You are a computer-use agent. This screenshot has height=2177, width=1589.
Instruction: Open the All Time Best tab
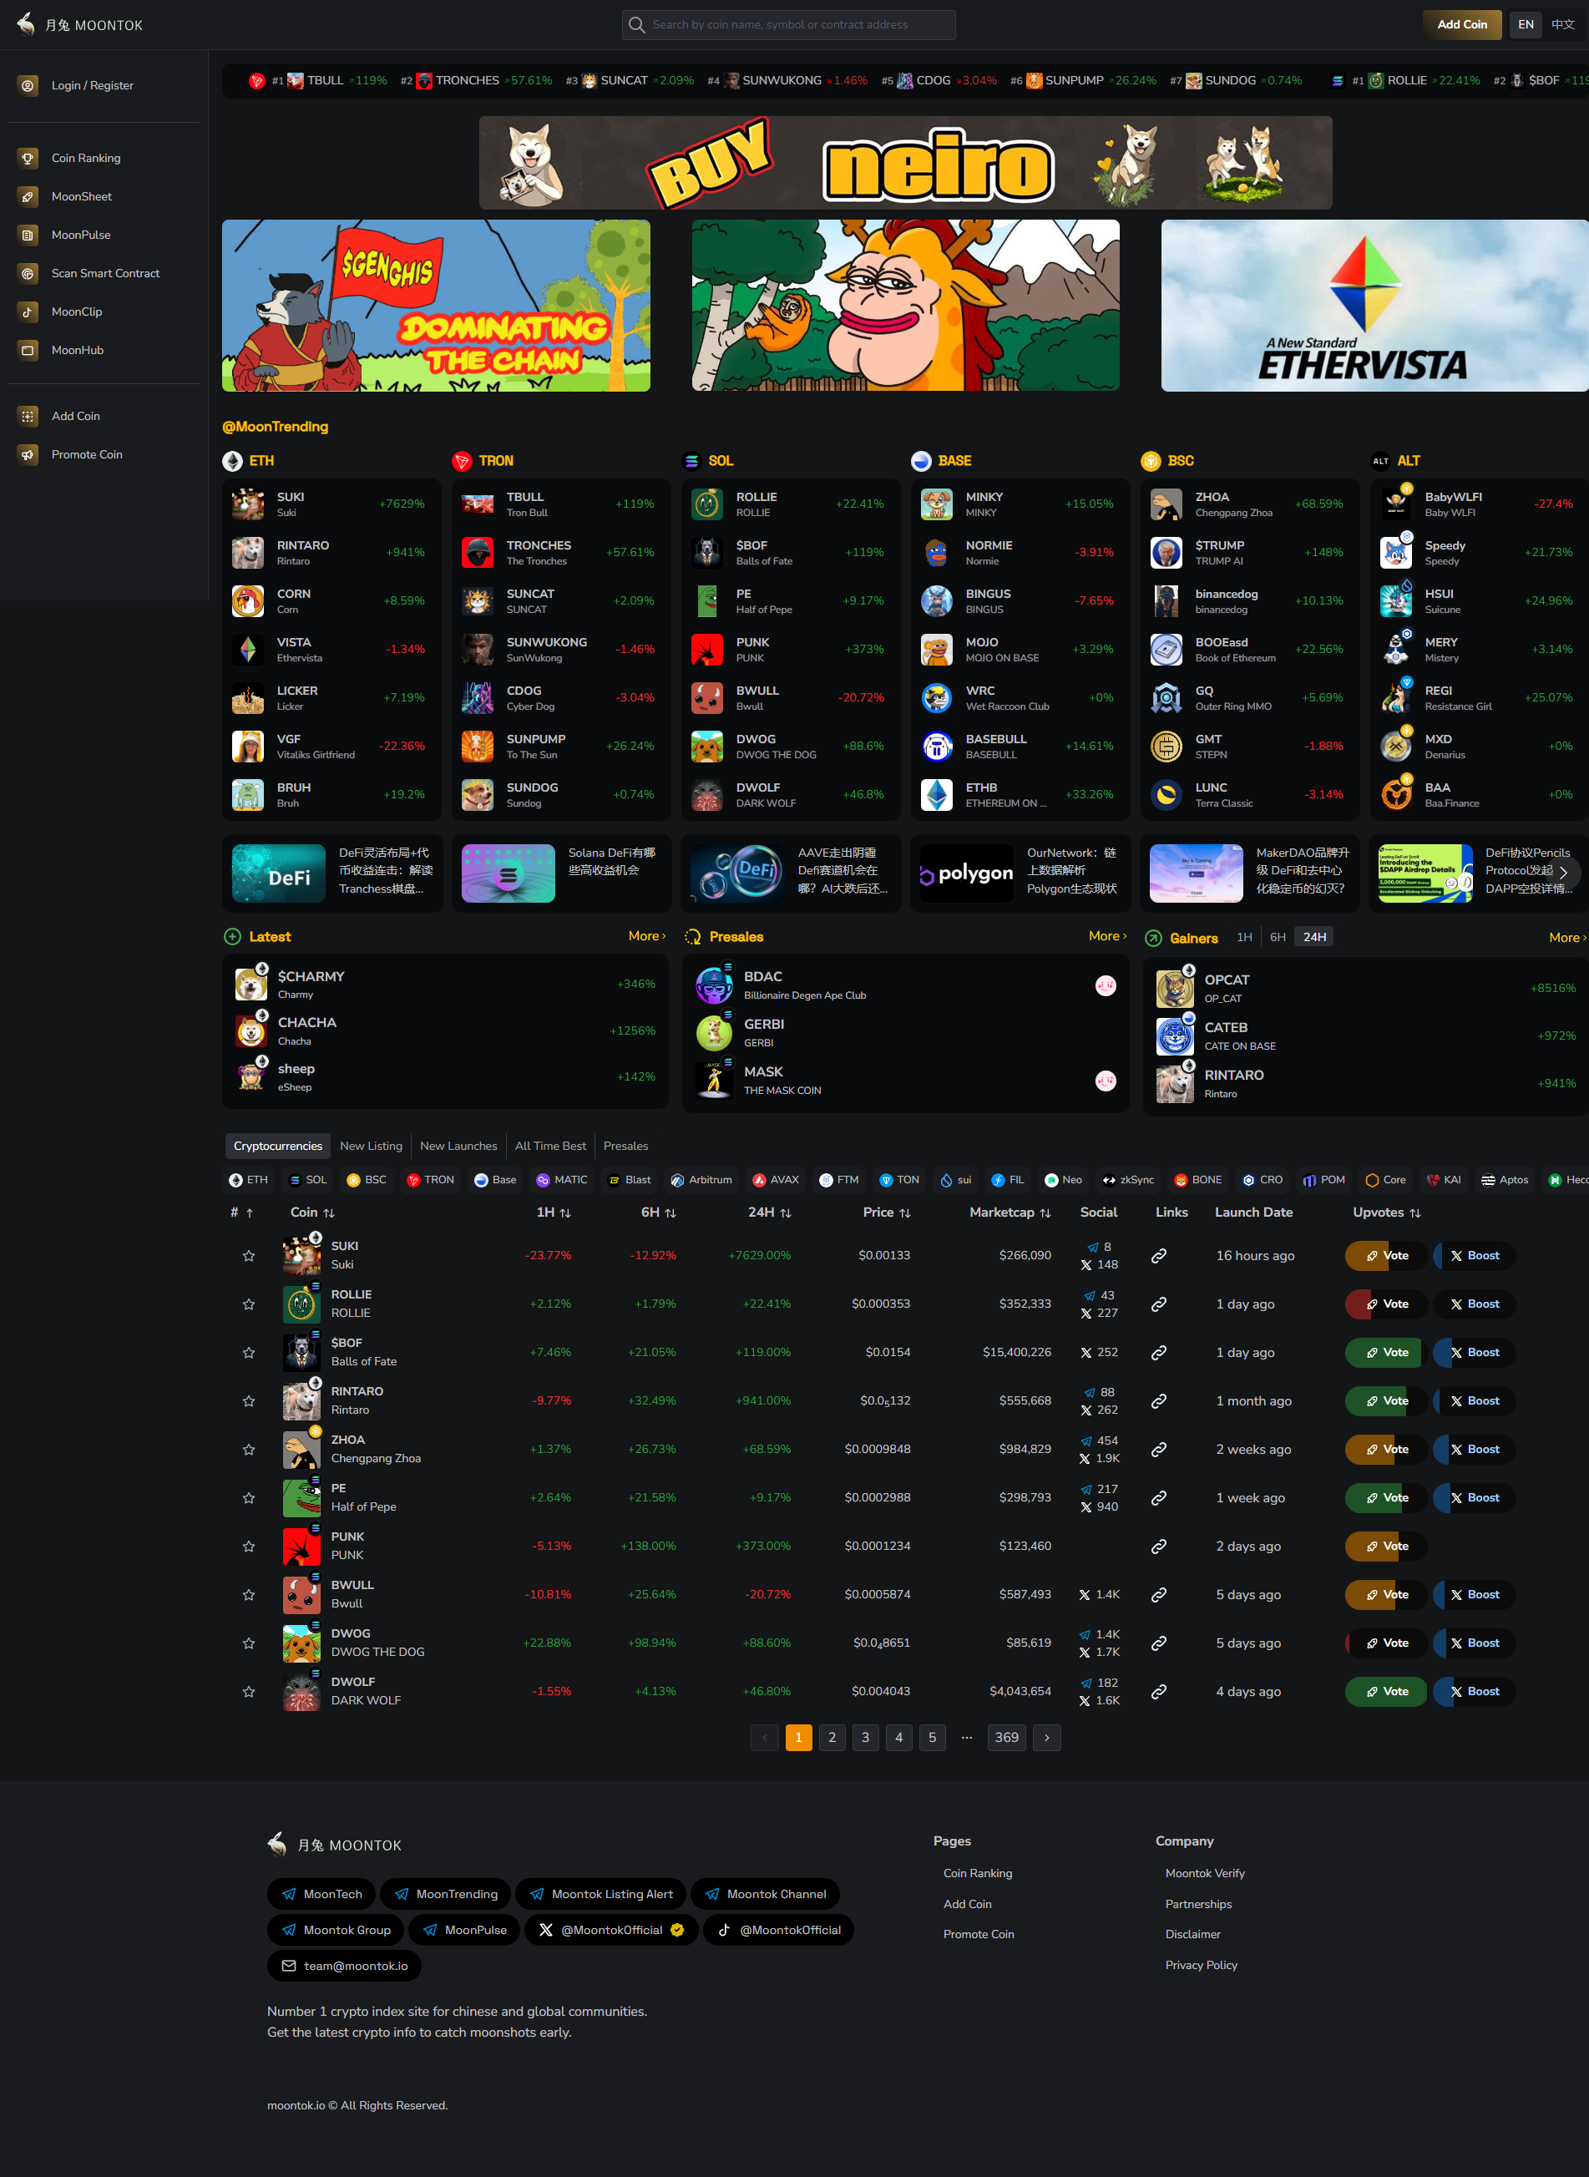550,1146
